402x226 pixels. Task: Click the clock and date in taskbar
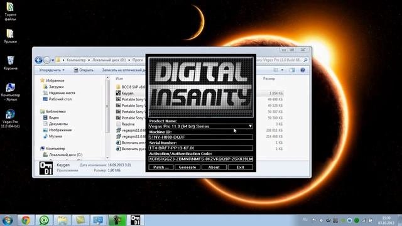coord(386,220)
